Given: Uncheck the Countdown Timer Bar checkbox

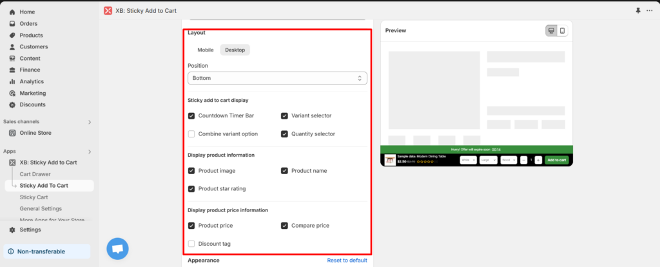Looking at the screenshot, I should click(191, 116).
